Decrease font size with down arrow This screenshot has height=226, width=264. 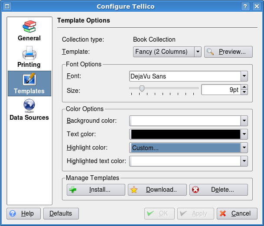click(244, 92)
